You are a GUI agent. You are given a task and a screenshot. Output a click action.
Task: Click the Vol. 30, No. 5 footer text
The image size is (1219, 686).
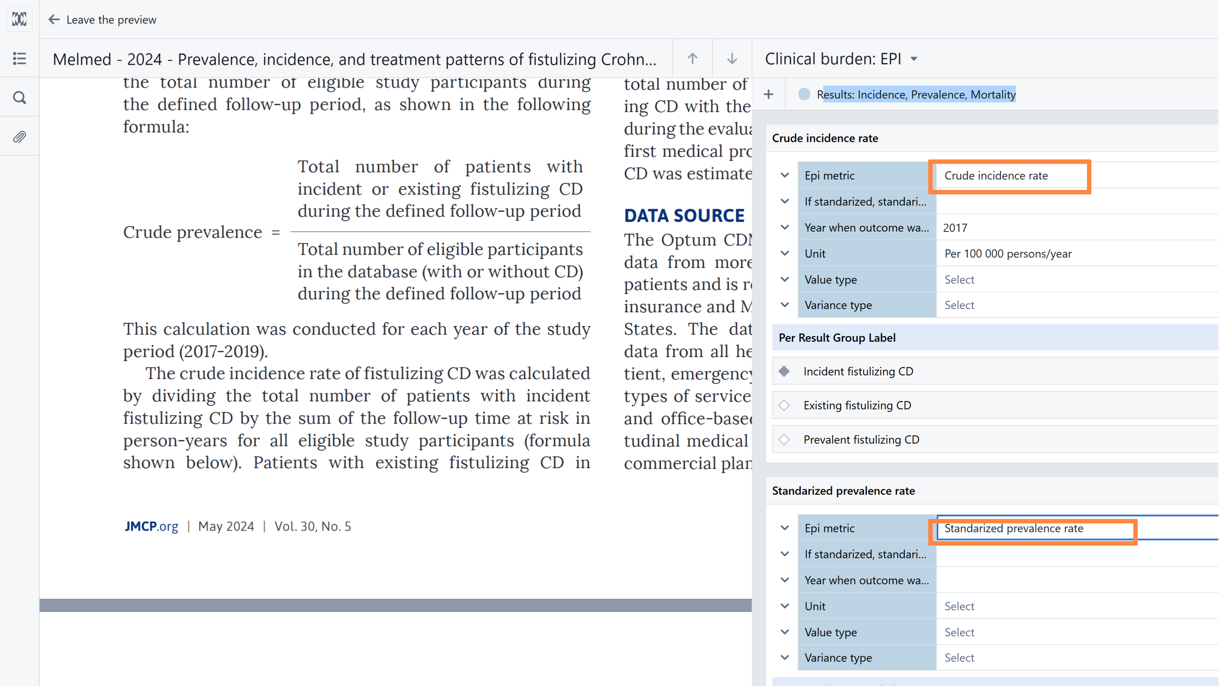tap(313, 526)
